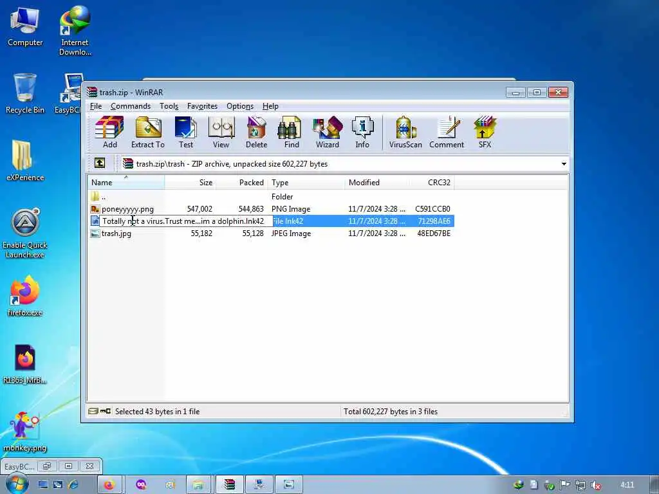Open the View file tool
Image resolution: width=659 pixels, height=494 pixels.
(221, 133)
